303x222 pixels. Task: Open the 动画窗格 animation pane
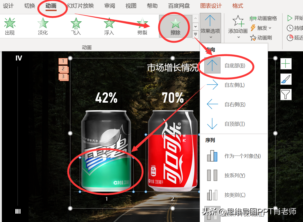pos(263,18)
